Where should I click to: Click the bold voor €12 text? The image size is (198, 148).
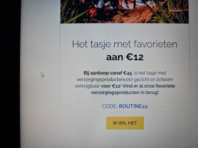pyautogui.click(x=111, y=86)
